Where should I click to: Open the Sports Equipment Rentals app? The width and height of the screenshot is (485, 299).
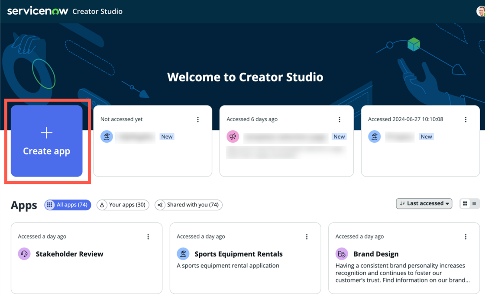pos(239,254)
